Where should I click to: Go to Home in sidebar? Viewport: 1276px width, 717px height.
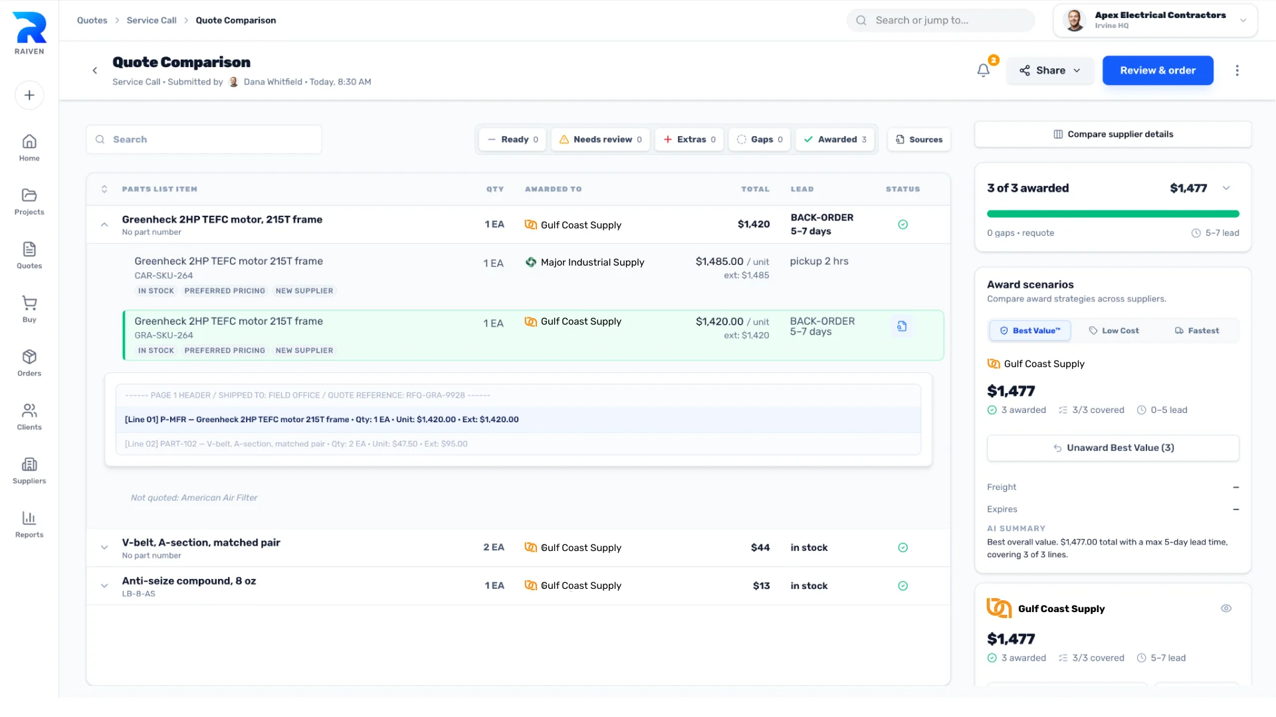(x=29, y=147)
